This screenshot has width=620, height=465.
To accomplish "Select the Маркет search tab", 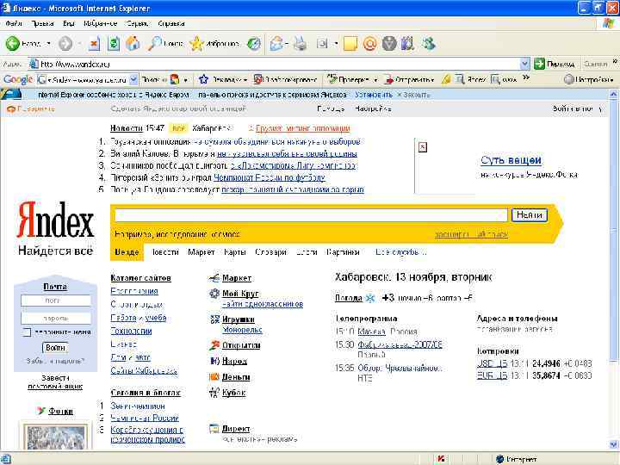I will click(x=201, y=251).
